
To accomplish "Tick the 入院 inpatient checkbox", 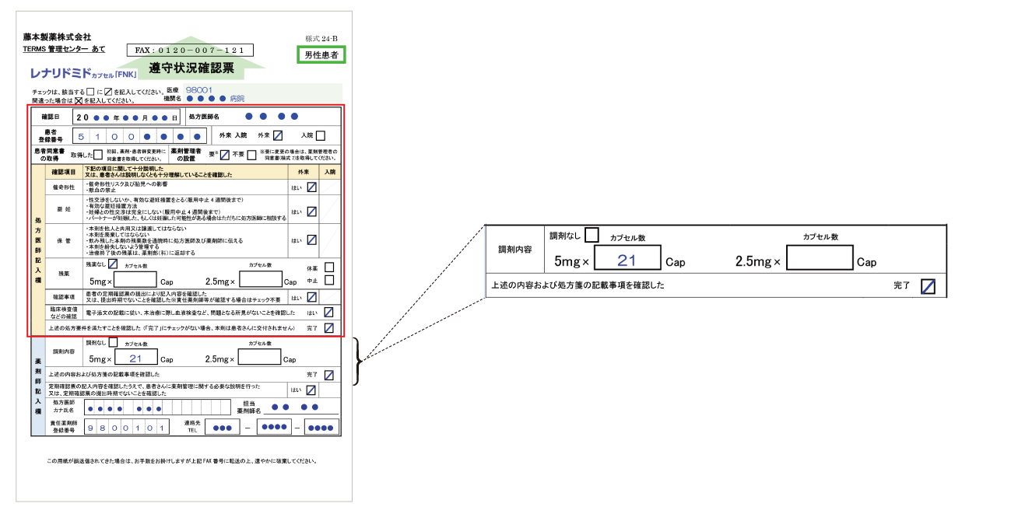I will pos(321,135).
